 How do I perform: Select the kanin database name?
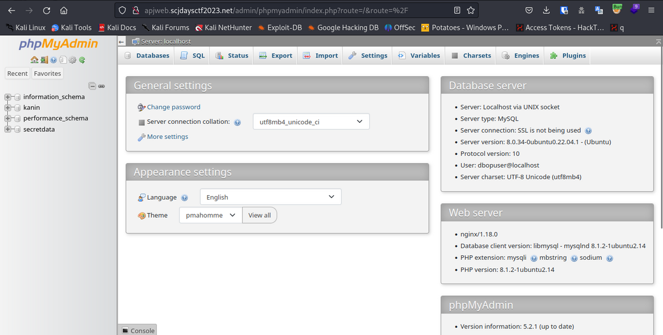pyautogui.click(x=31, y=108)
